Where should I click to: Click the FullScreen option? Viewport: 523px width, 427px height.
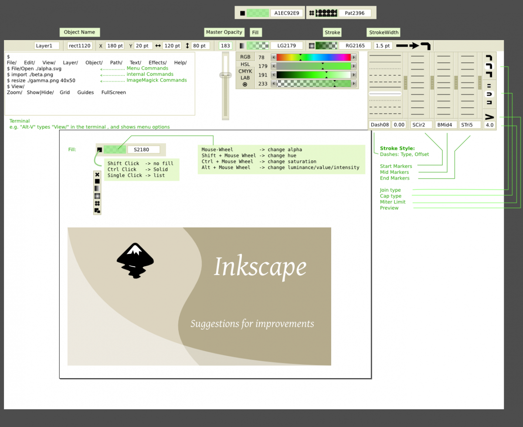point(113,92)
